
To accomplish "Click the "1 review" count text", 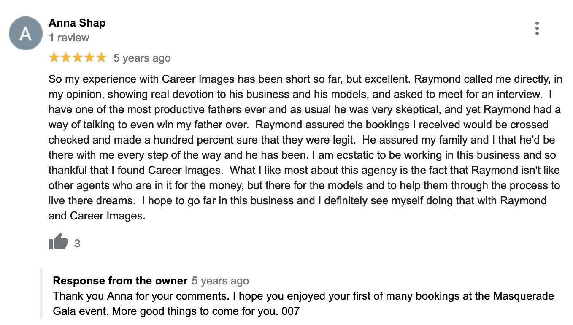I will click(x=69, y=38).
